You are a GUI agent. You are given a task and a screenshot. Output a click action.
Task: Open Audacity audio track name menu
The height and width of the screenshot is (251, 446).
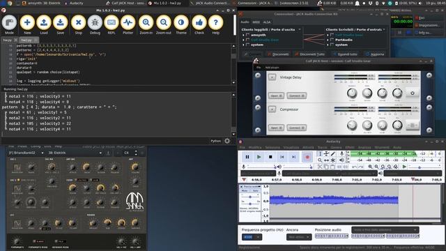click(x=252, y=186)
